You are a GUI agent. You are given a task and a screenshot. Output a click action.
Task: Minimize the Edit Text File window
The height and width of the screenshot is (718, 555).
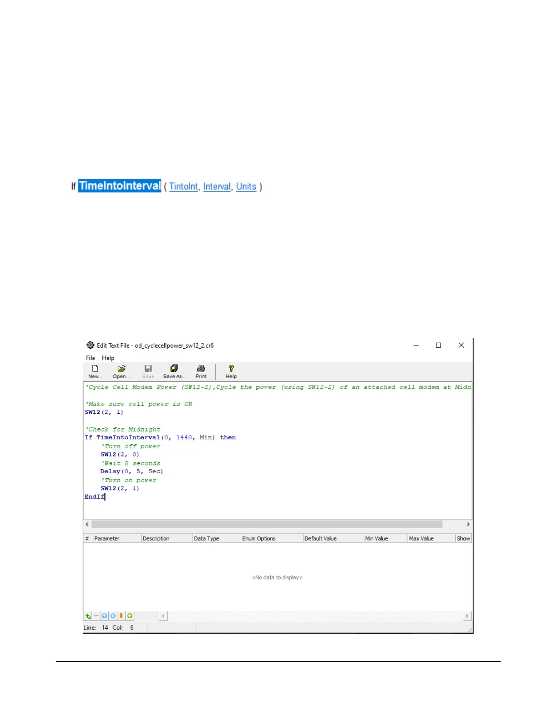pos(416,345)
